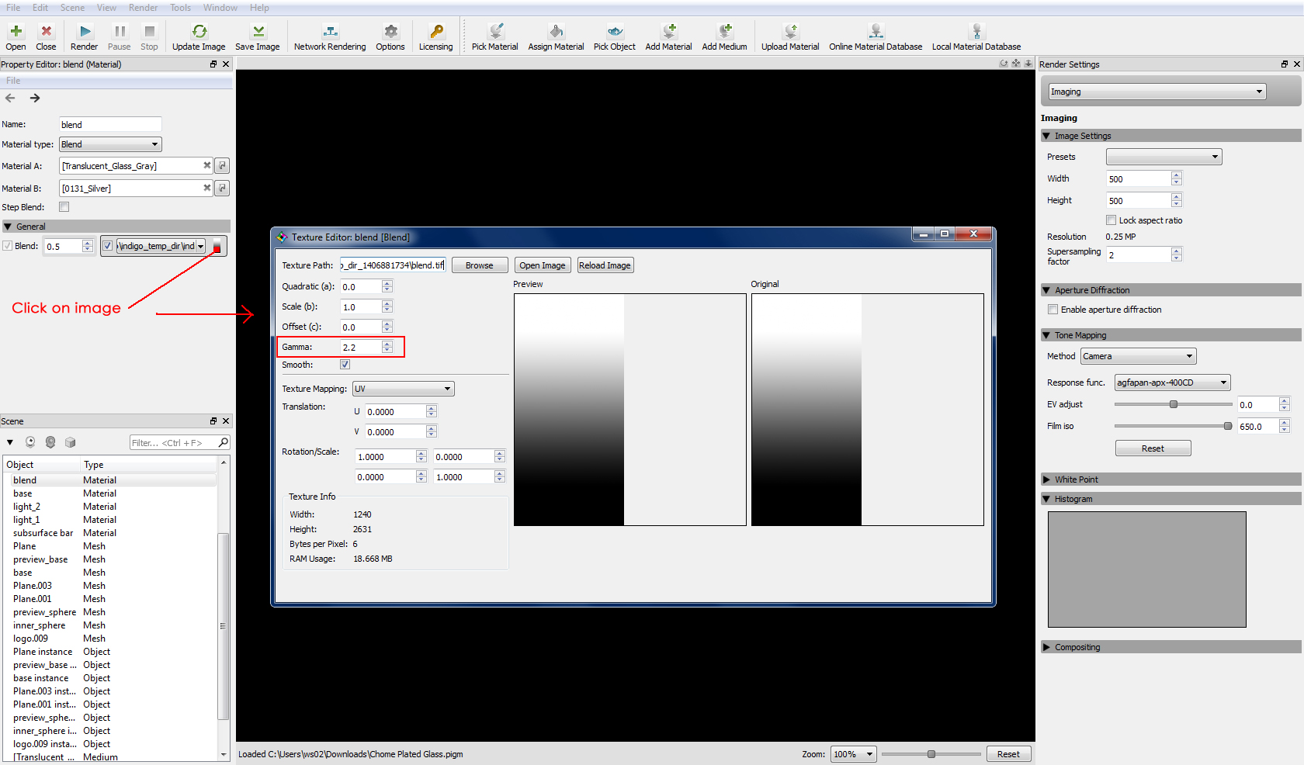Open the Tools menu
Image resolution: width=1304 pixels, height=765 pixels.
[180, 8]
